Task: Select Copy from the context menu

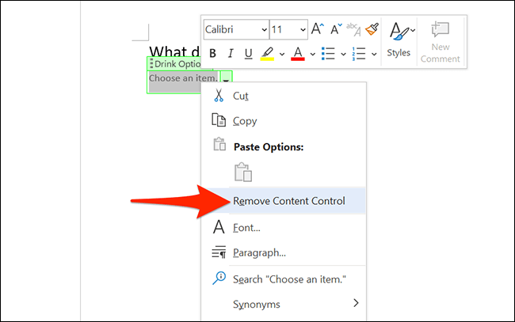Action: click(x=244, y=121)
